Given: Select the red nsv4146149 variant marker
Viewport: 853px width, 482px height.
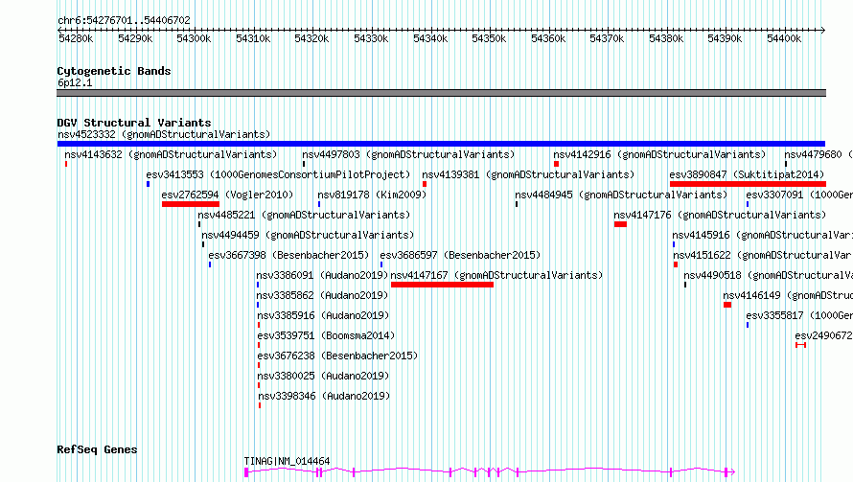Looking at the screenshot, I should pos(727,305).
